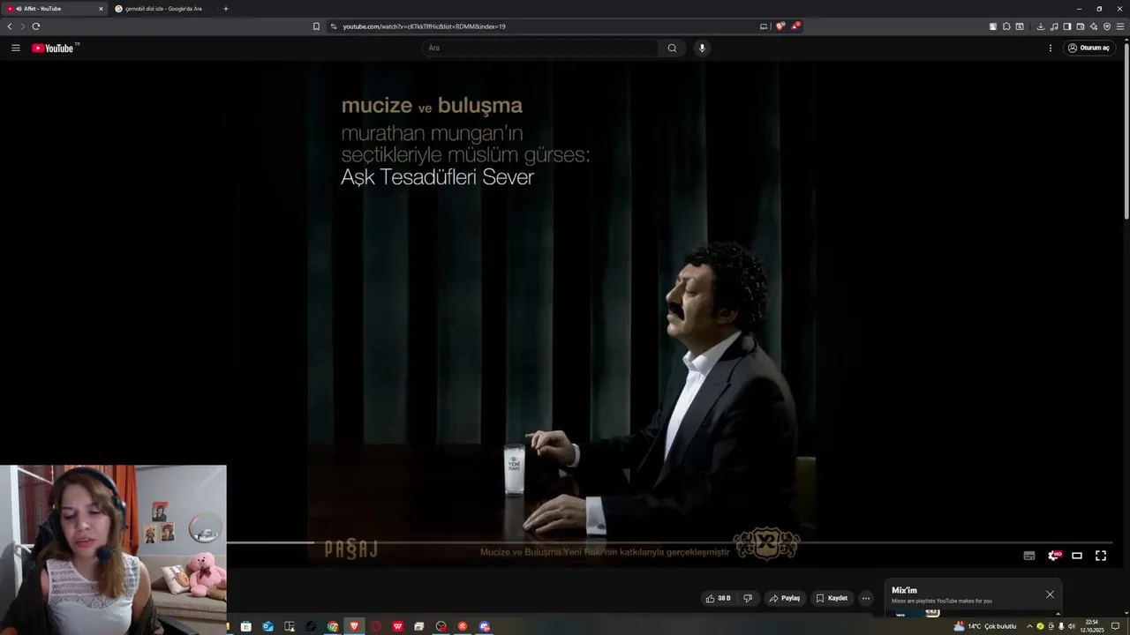Open video player settings gear
Screen dimensions: 1130x635
click(x=1053, y=556)
